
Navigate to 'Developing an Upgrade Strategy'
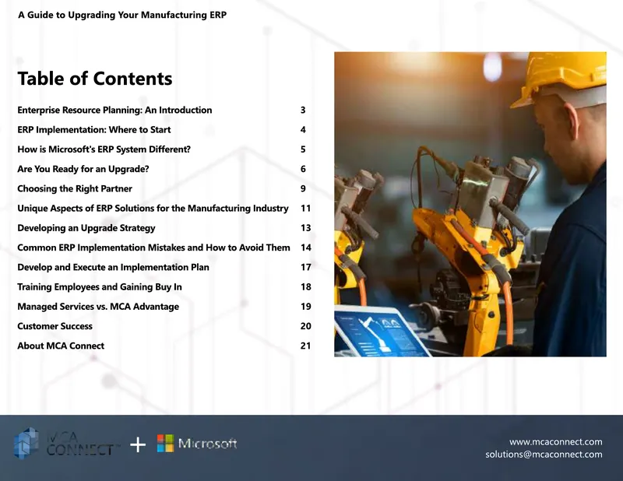tap(86, 228)
